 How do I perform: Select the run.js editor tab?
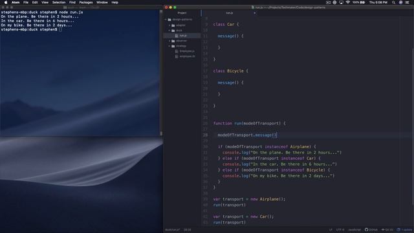[x=229, y=13]
